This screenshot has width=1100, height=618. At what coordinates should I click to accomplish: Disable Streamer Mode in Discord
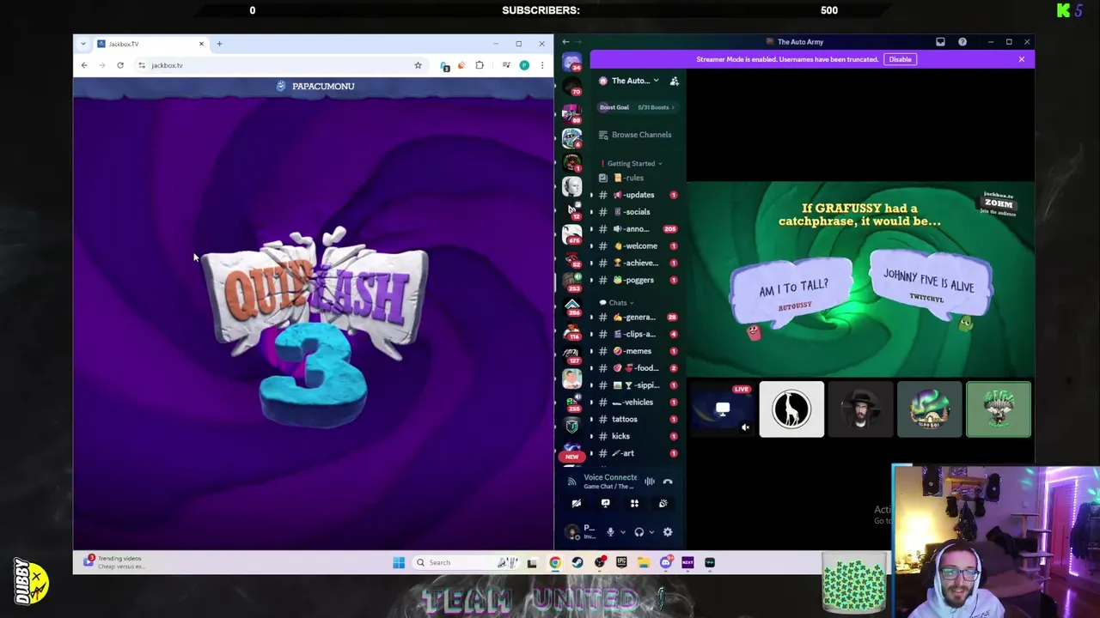(900, 59)
